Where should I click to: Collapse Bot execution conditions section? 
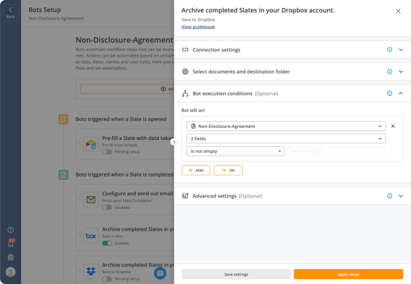(x=400, y=93)
